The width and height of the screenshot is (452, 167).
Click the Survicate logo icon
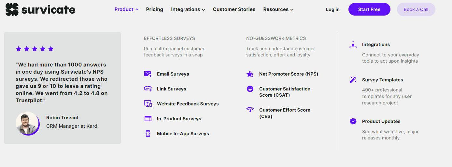tap(12, 9)
